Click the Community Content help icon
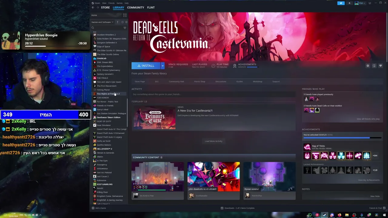Viewport: 388px width, 218px height. click(x=161, y=157)
